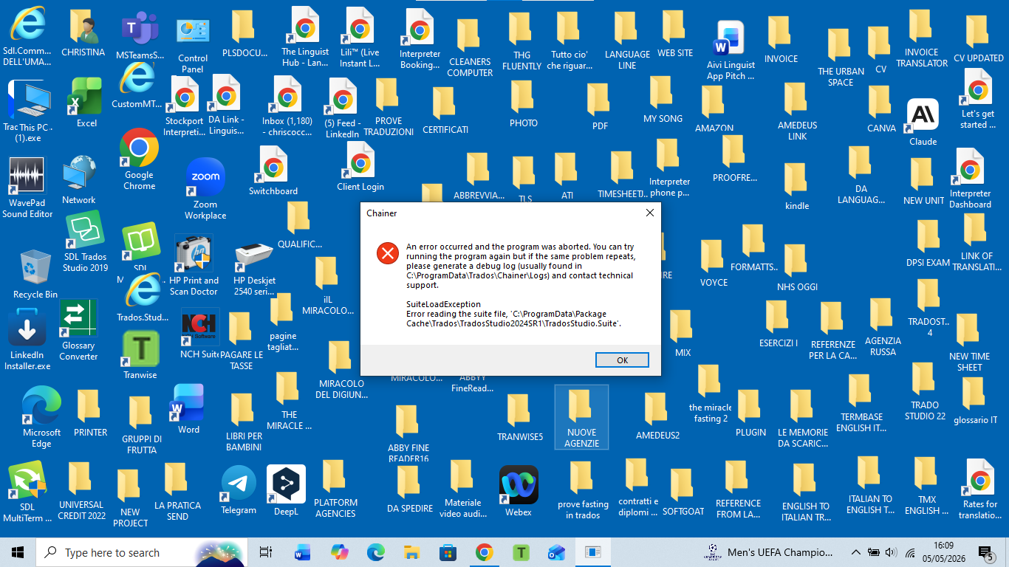Open the Zoom Workplace shortcut
Image resolution: width=1009 pixels, height=567 pixels.
tap(205, 189)
